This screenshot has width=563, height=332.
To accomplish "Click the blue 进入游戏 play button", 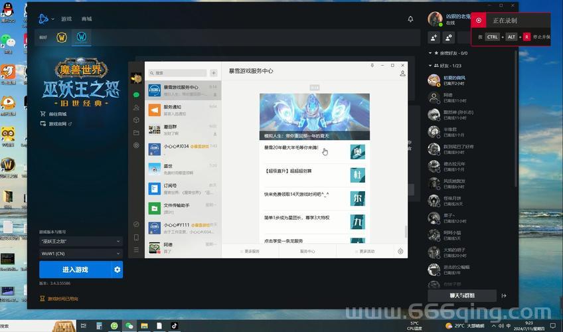I will coord(76,270).
